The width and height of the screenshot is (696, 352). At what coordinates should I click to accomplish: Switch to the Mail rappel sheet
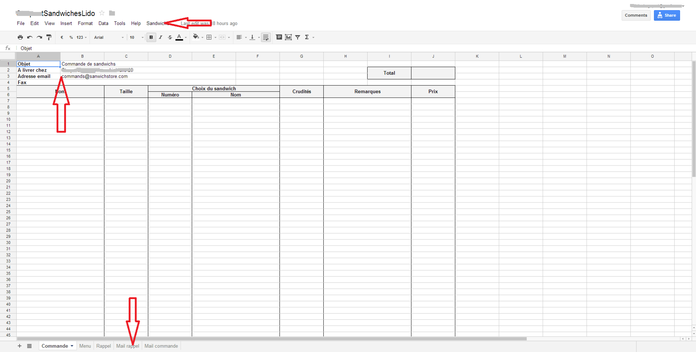click(128, 346)
